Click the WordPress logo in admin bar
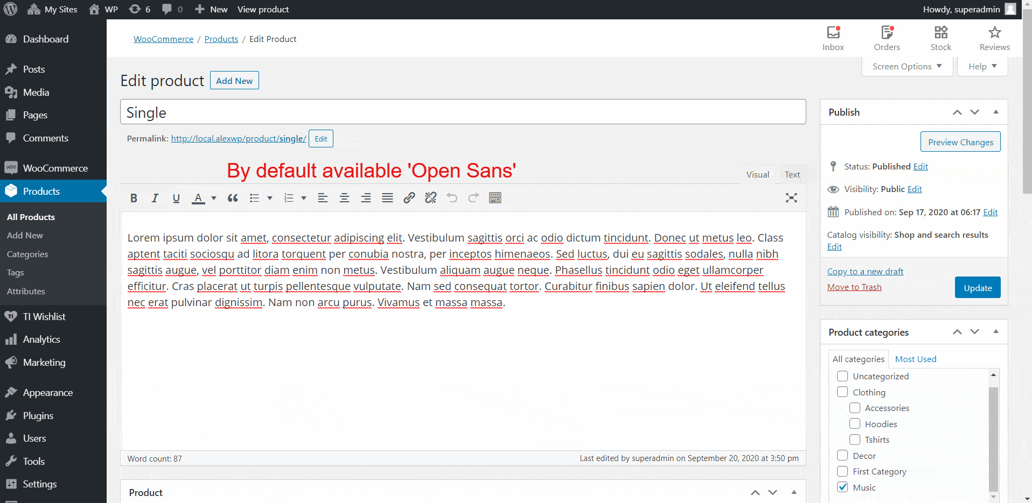 [11, 9]
